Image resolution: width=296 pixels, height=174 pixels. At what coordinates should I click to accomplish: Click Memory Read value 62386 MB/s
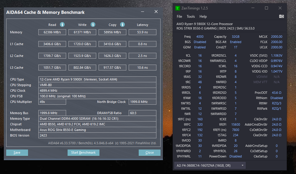52,32
